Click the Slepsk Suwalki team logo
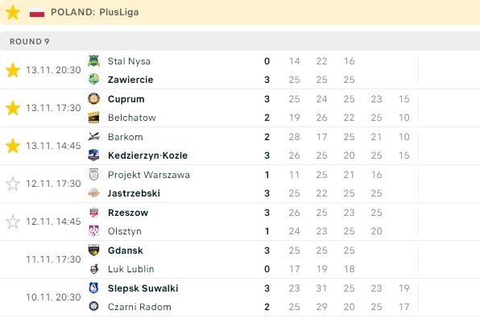Screen dimensions: 480x319 (93, 288)
